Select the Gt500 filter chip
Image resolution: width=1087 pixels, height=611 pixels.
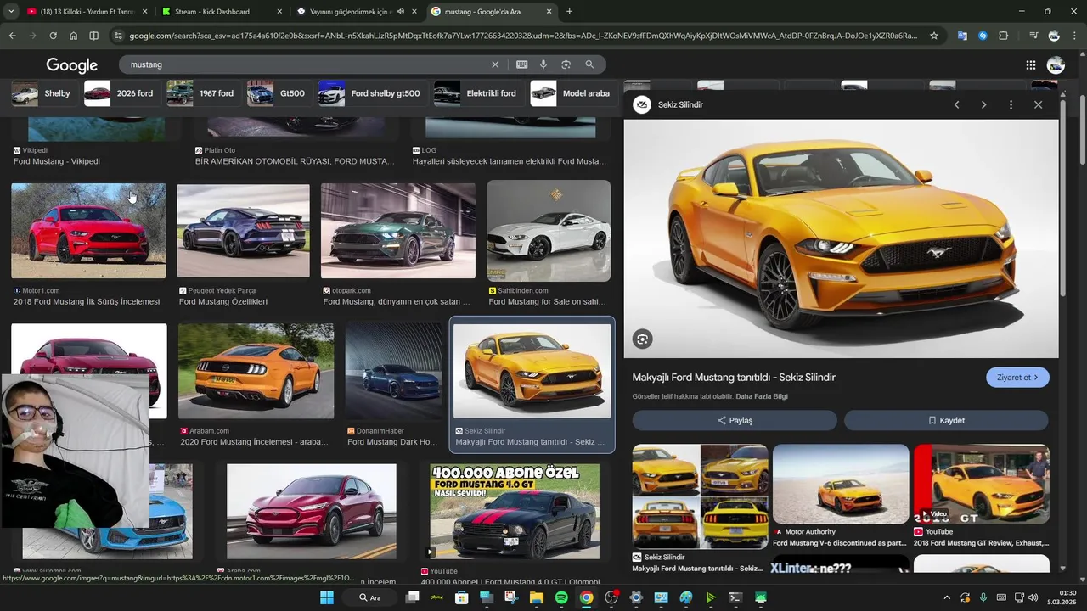click(x=278, y=93)
